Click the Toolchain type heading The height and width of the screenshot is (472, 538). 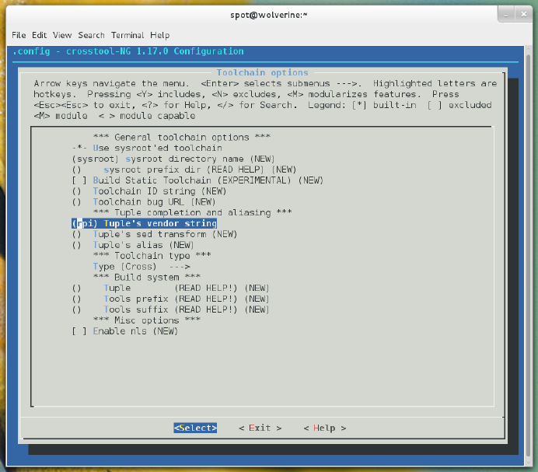152,256
